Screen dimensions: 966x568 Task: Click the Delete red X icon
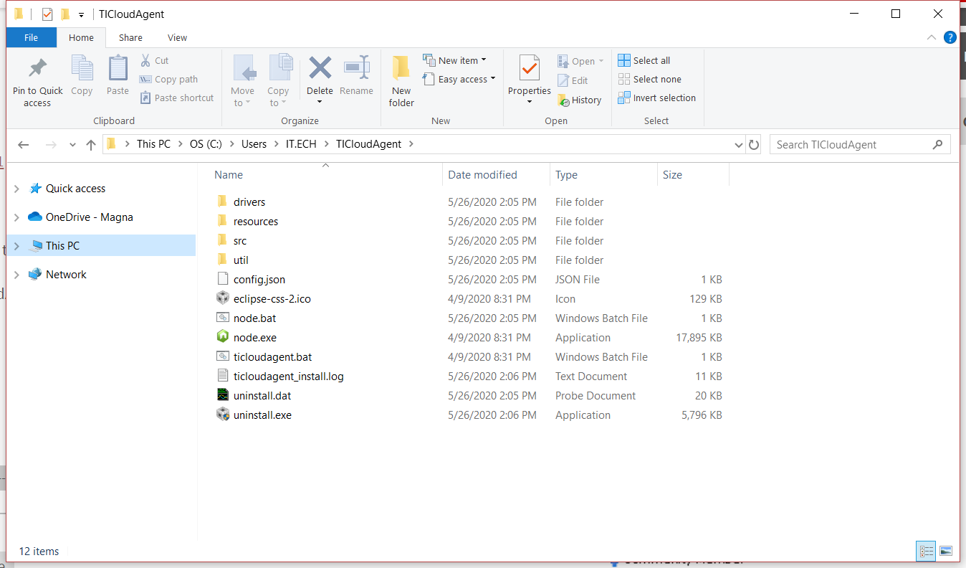point(320,68)
